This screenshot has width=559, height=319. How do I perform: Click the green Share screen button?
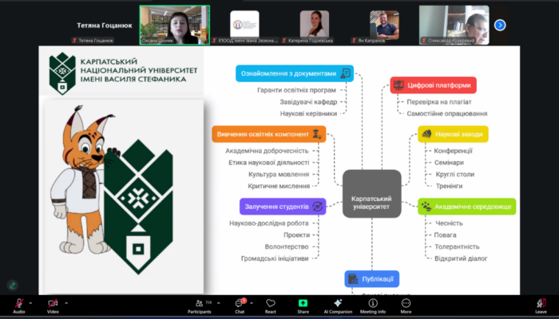pyautogui.click(x=303, y=304)
